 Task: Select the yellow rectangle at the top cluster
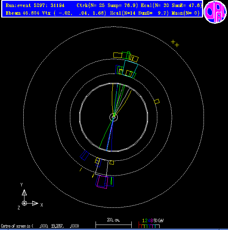tap(118, 55)
